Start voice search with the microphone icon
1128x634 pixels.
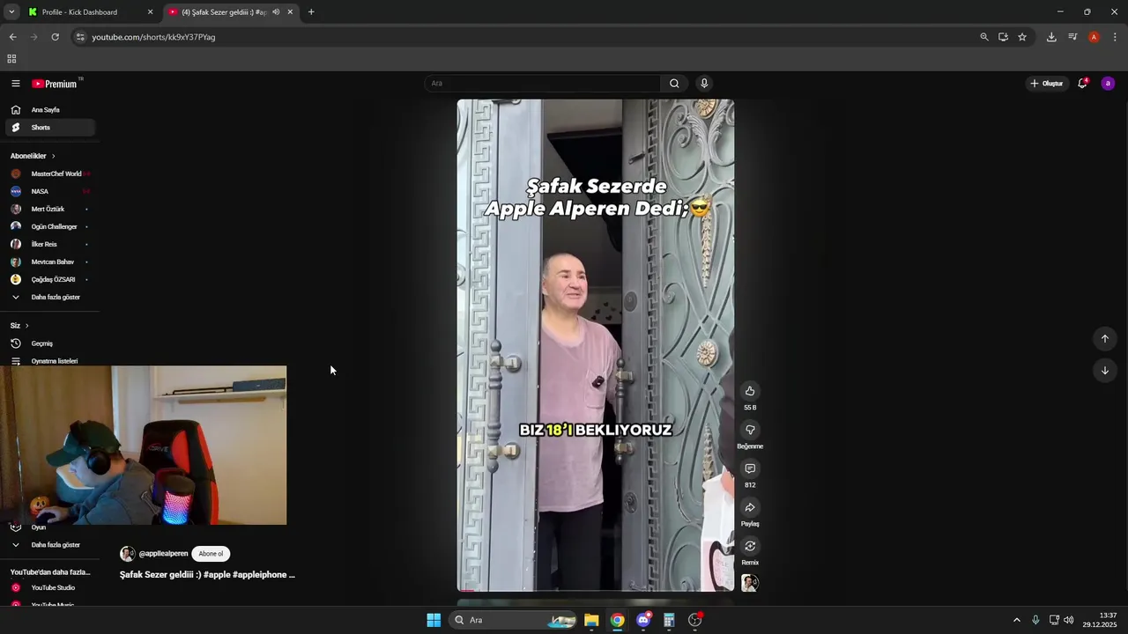[703, 84]
